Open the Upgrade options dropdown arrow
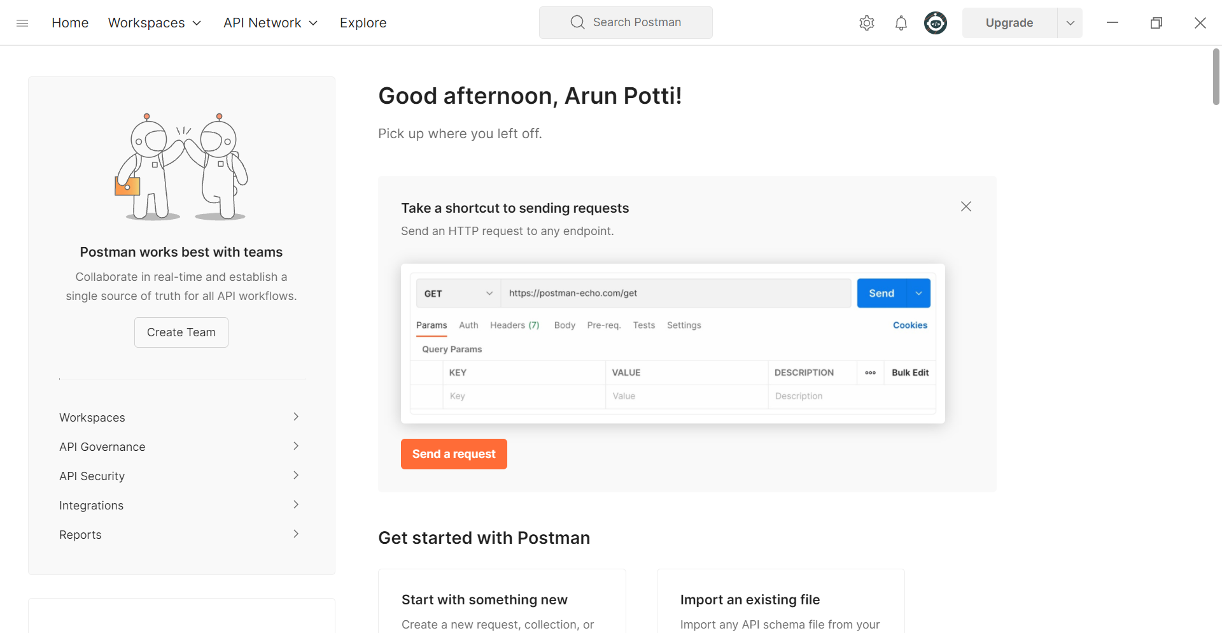1222x633 pixels. coord(1070,23)
